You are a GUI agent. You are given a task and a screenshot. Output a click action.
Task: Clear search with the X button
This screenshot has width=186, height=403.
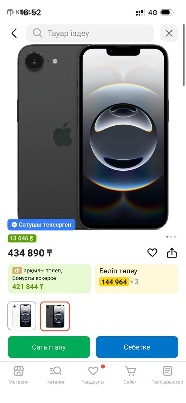tap(169, 33)
